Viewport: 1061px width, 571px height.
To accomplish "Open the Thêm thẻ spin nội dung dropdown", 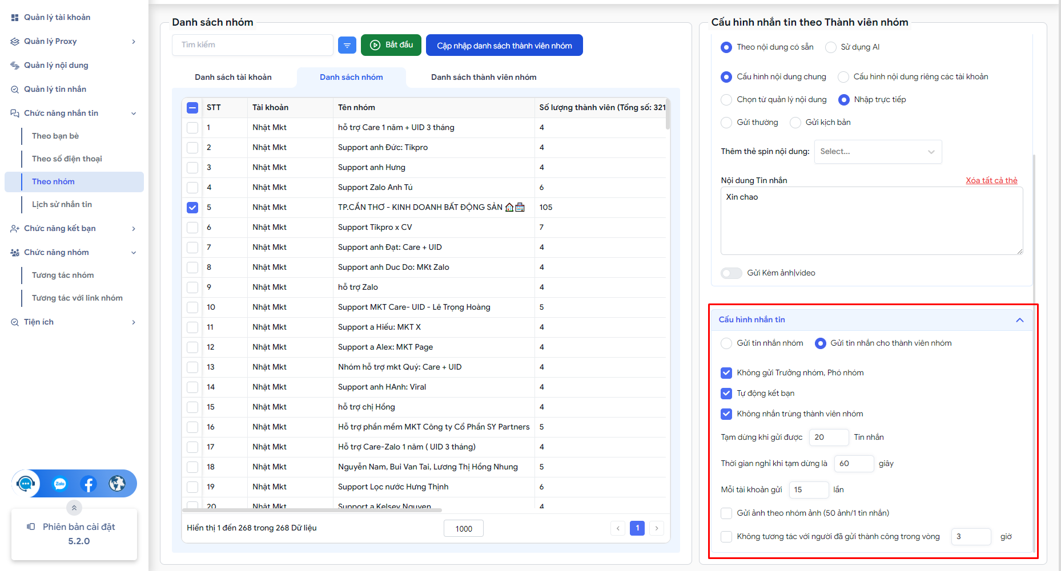I will point(877,152).
